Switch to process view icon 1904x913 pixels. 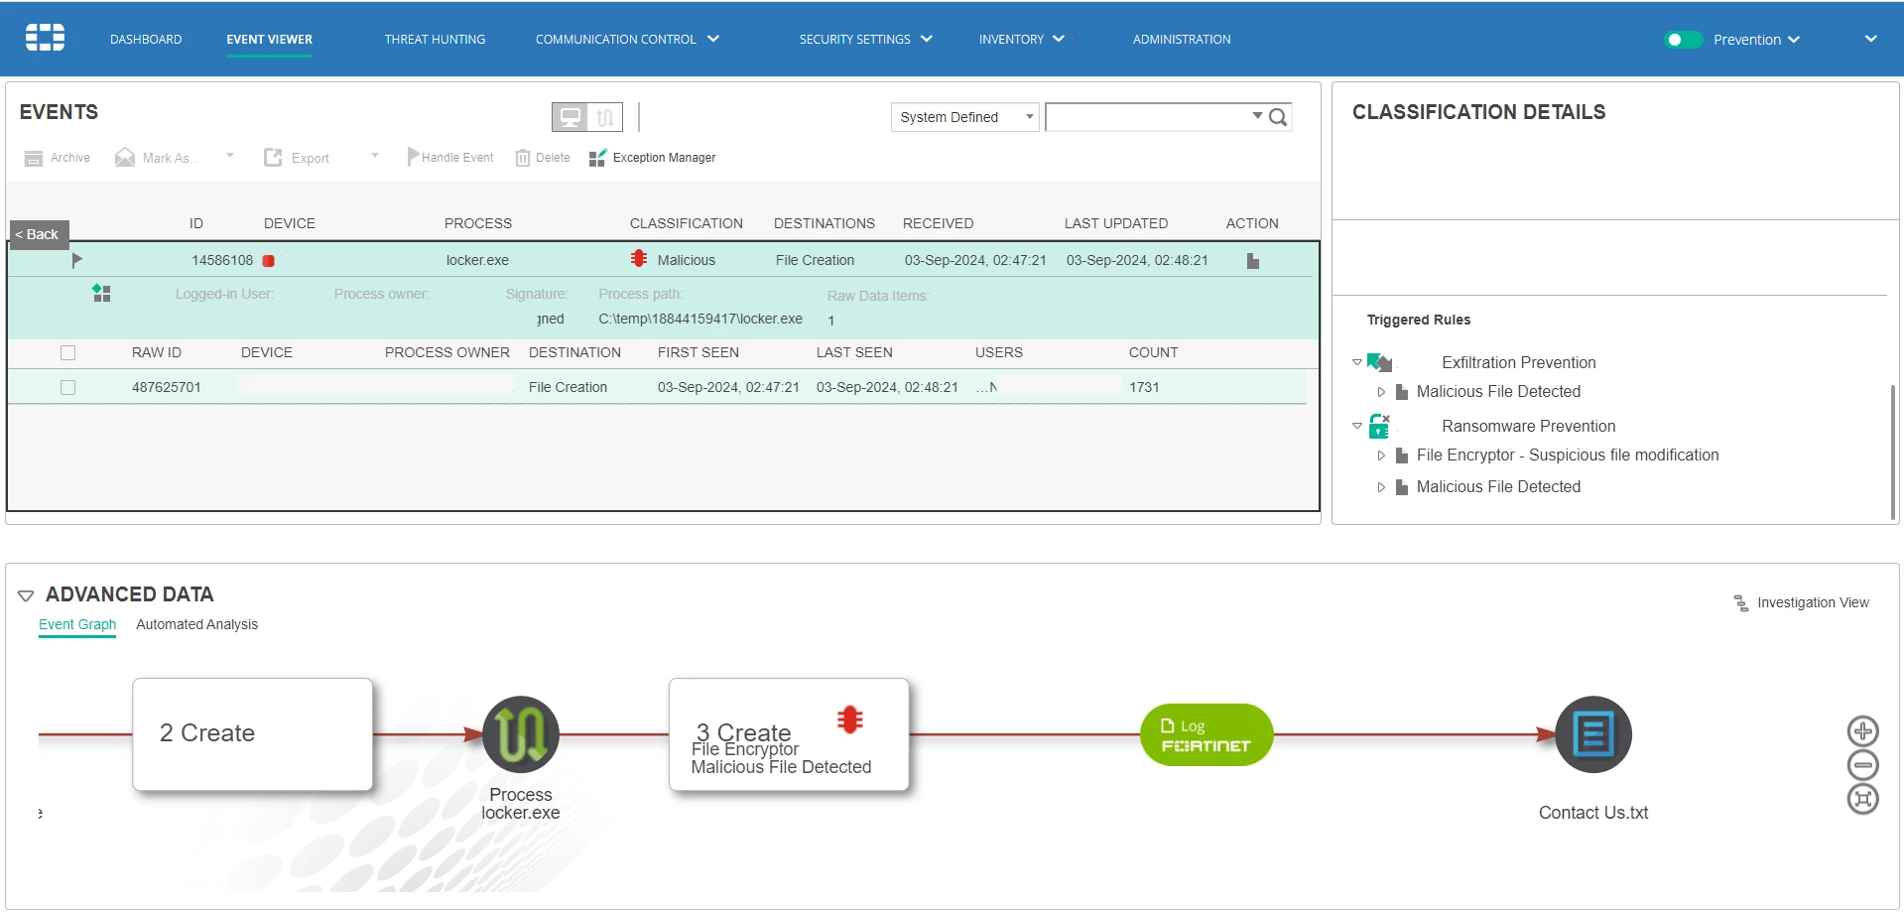[605, 117]
